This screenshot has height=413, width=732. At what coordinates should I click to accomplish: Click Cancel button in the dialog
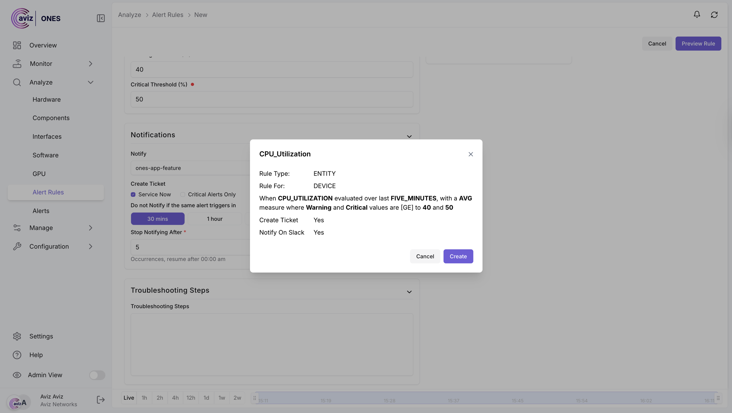425,256
